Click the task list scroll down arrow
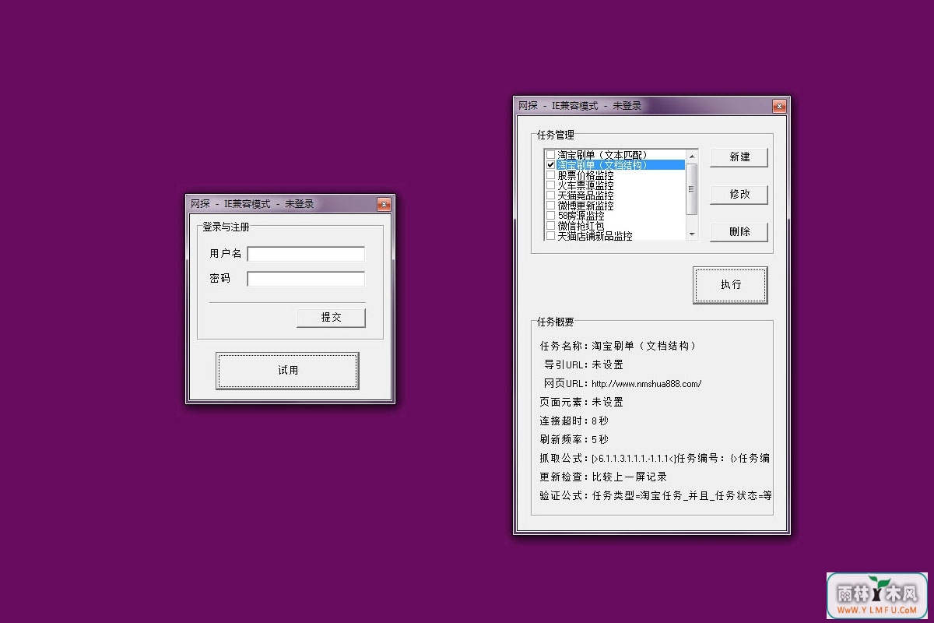Viewport: 934px width, 623px height. [691, 234]
